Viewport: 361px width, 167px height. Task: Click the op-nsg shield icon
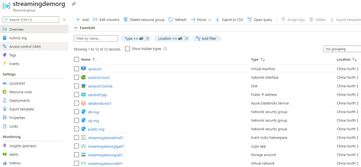pos(83,120)
